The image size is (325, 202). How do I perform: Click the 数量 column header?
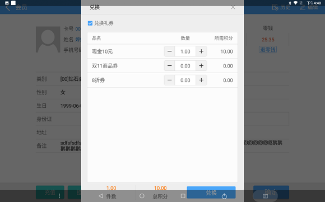click(x=185, y=38)
